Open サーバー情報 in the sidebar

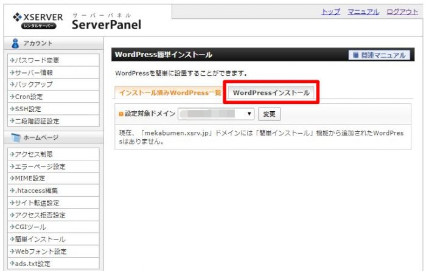click(54, 72)
